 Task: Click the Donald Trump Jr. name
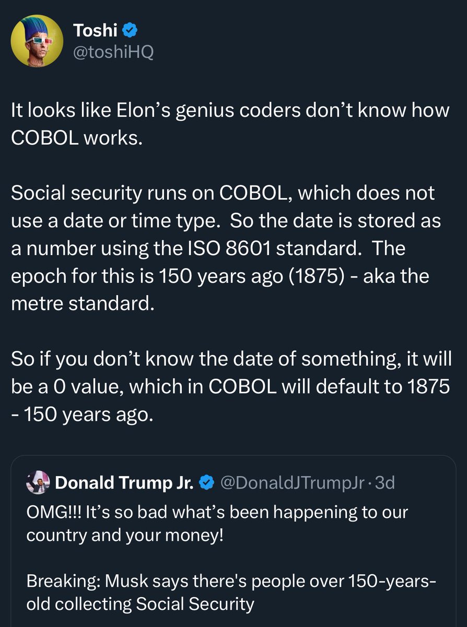[x=124, y=483]
